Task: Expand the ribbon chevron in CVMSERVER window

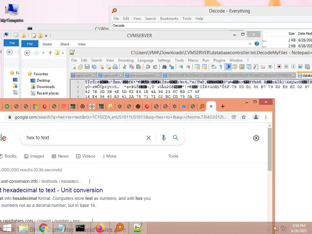Action: (x=250, y=44)
